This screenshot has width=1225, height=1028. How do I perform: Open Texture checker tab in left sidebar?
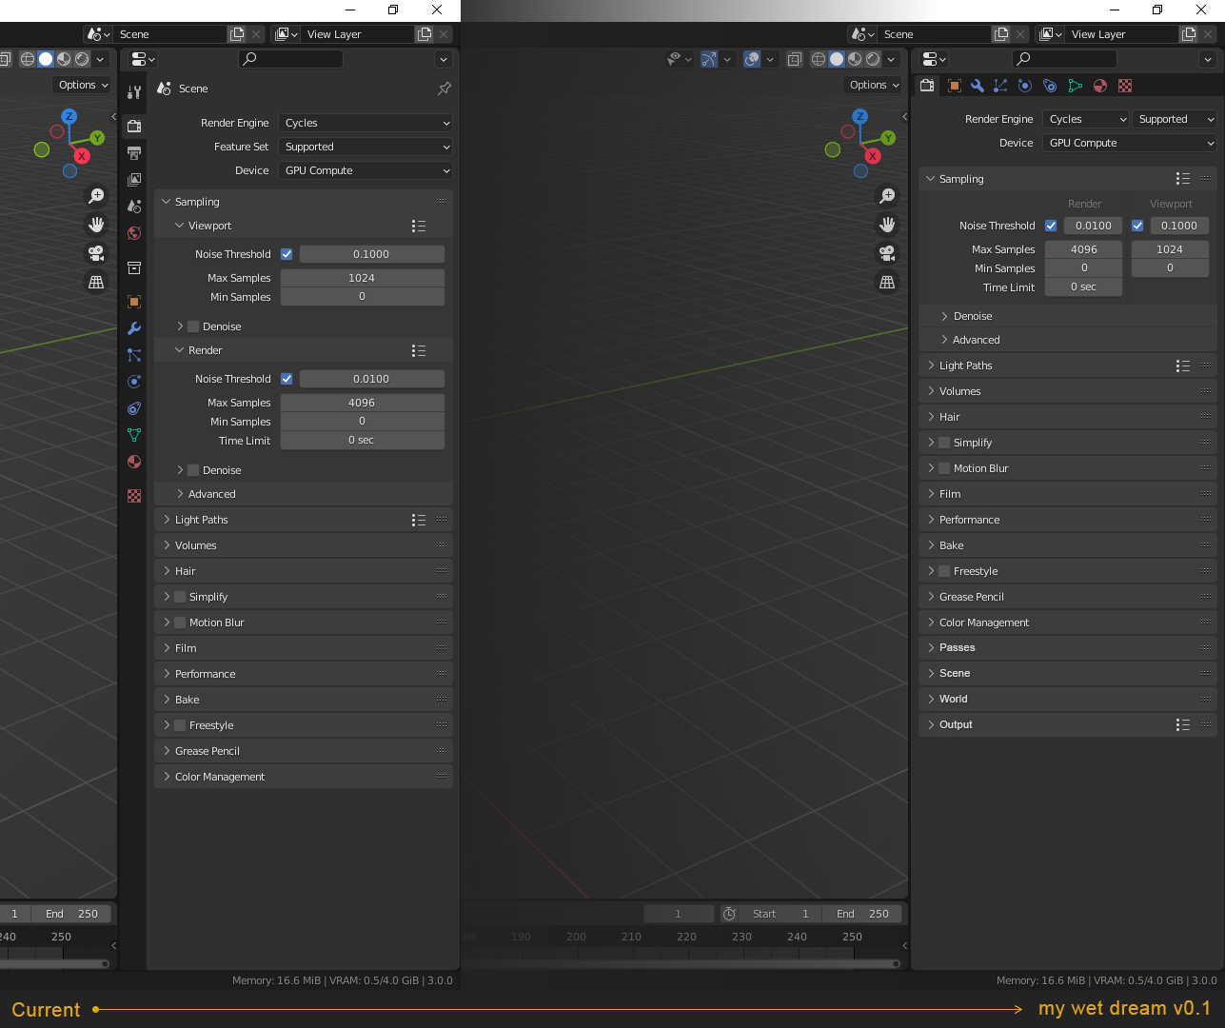[x=134, y=496]
